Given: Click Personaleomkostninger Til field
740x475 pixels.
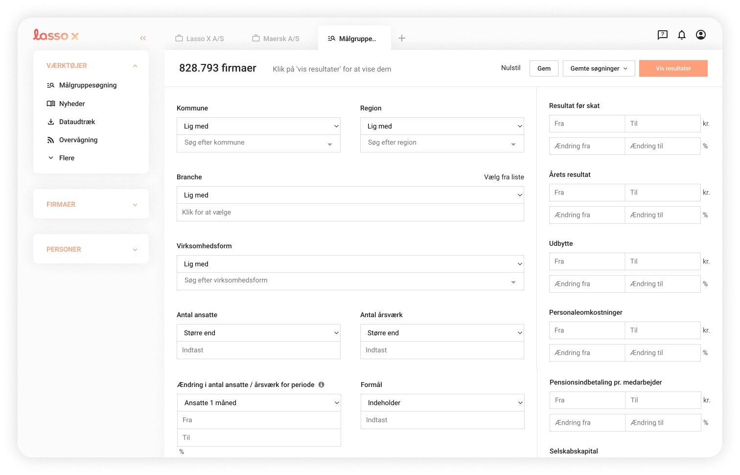Looking at the screenshot, I should click(663, 330).
